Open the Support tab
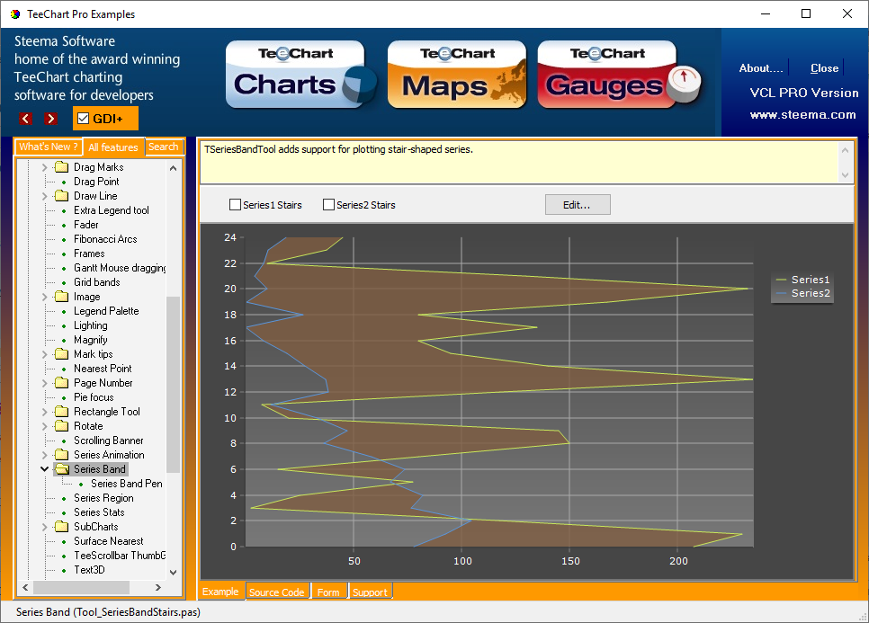 [x=370, y=592]
